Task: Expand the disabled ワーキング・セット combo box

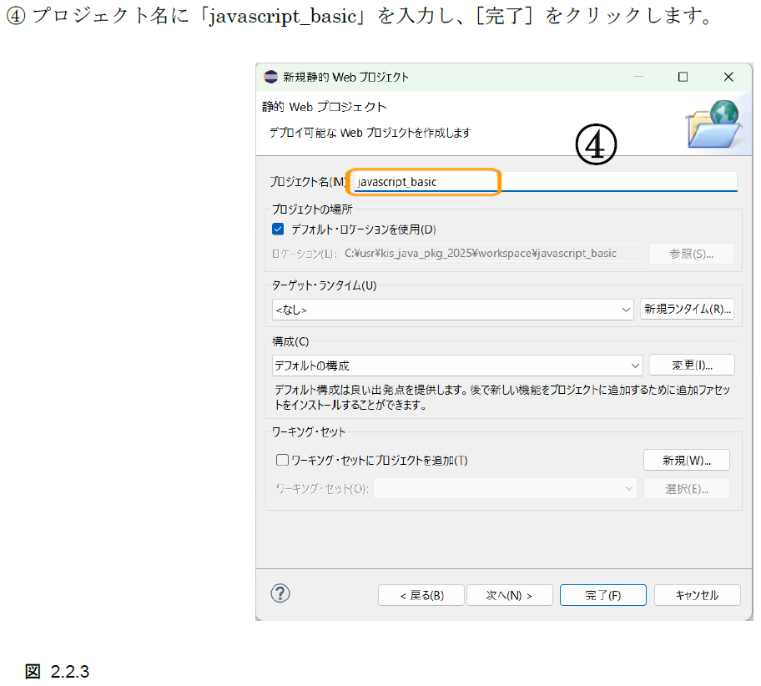Action: point(505,488)
